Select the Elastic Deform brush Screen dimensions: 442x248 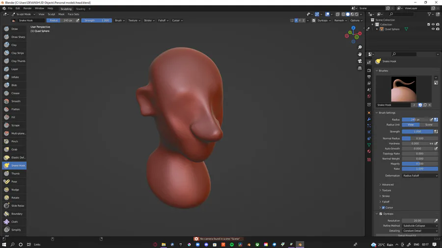click(x=14, y=157)
